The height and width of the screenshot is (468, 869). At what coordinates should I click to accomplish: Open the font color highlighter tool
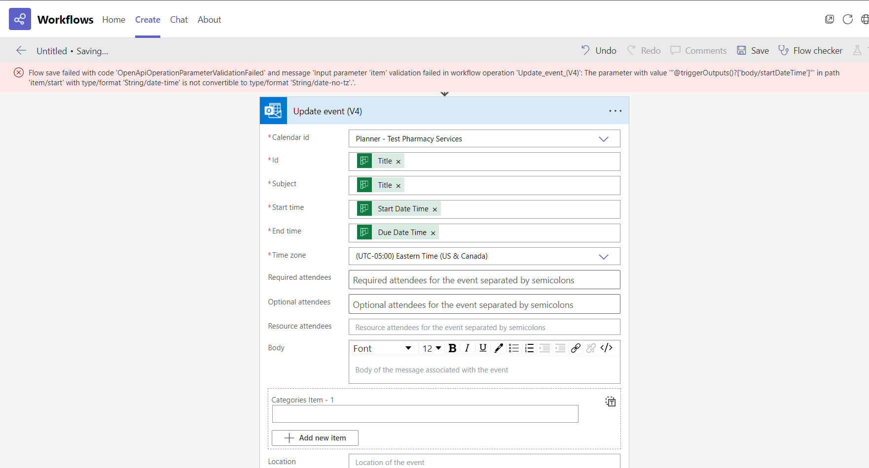pos(499,348)
